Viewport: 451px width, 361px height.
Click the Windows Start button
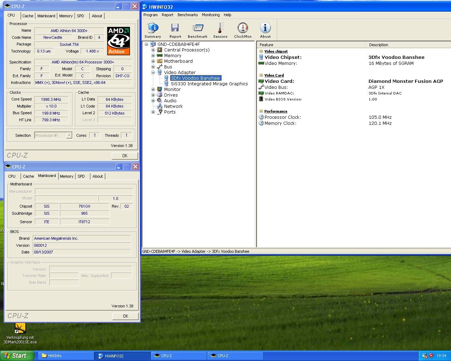(17, 356)
